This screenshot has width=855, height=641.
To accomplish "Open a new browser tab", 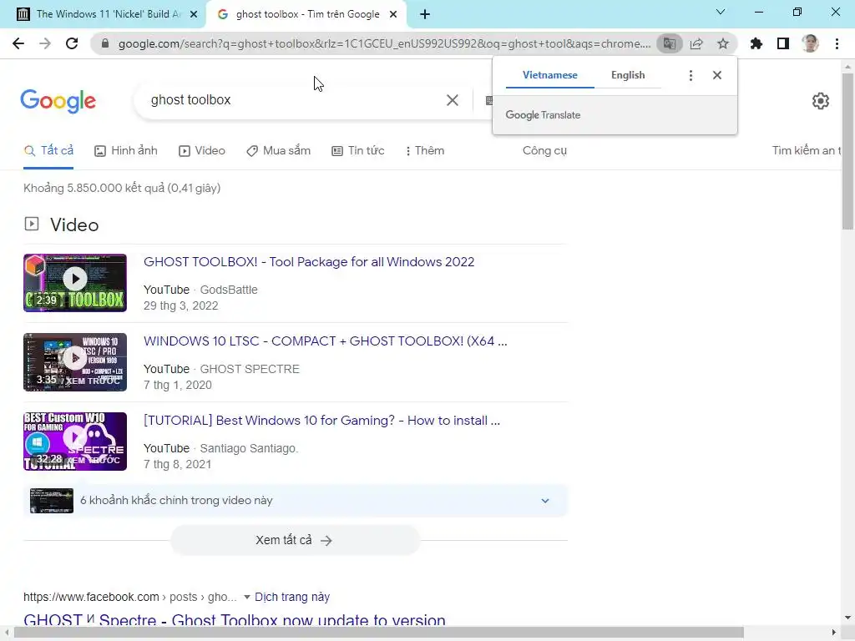I will pos(425,14).
